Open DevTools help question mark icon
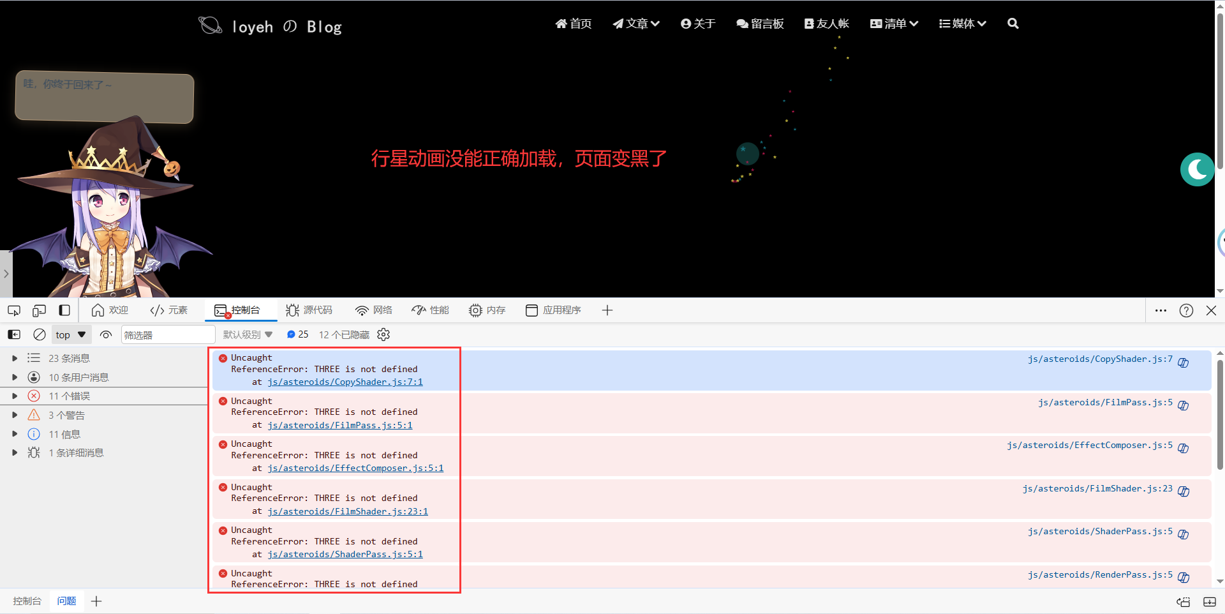 click(1186, 310)
